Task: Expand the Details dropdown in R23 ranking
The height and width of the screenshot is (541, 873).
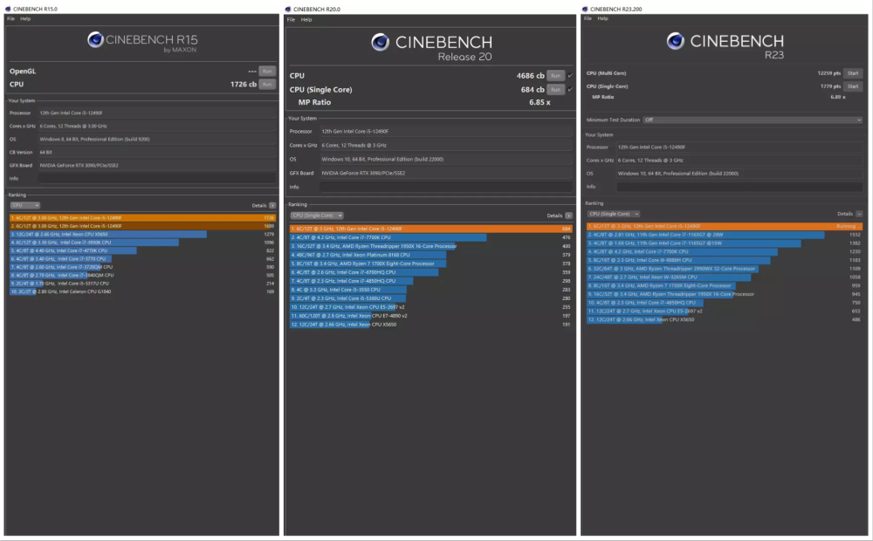Action: [x=859, y=214]
